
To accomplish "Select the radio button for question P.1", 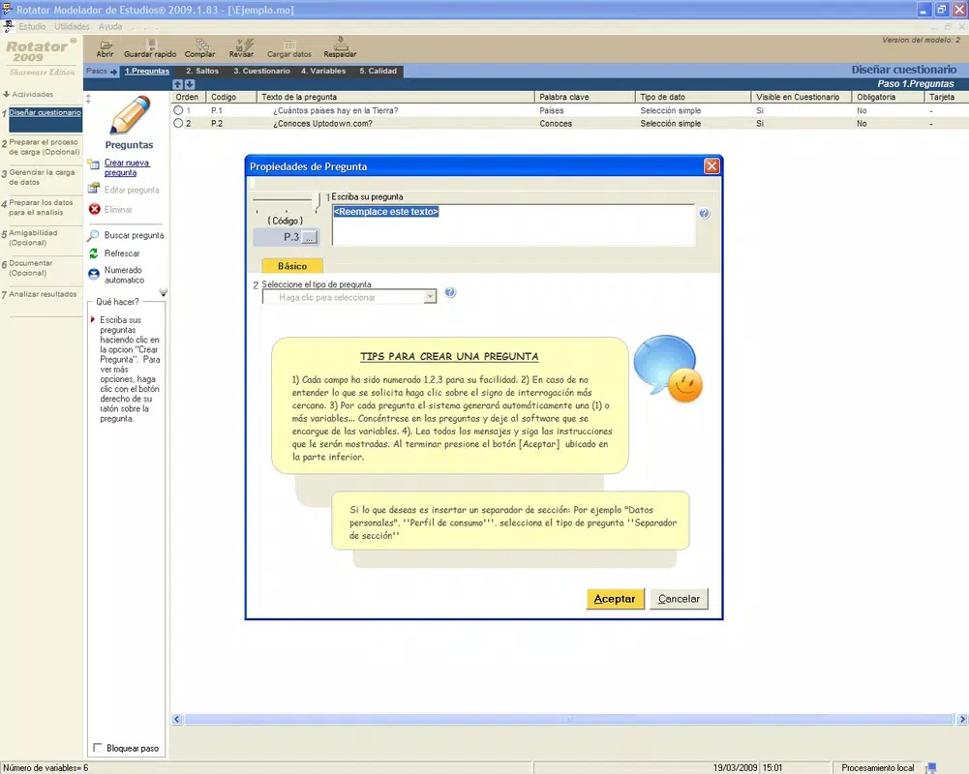I will (178, 110).
